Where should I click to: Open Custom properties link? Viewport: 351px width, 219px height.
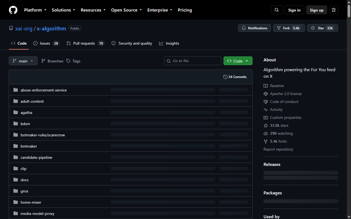tap(282, 117)
